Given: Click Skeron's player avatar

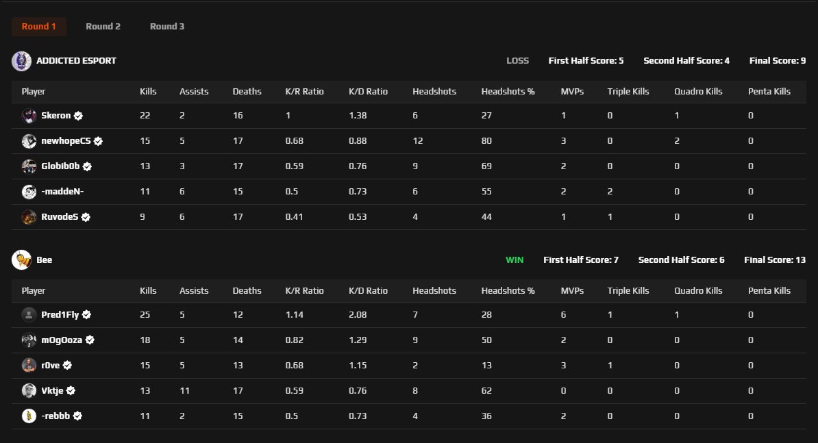Looking at the screenshot, I should coord(29,116).
